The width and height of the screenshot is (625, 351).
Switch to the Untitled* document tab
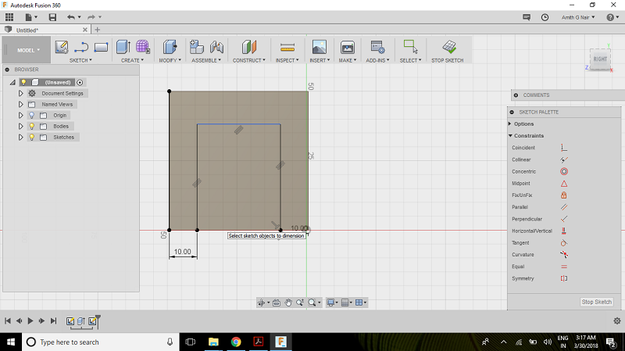pos(27,30)
